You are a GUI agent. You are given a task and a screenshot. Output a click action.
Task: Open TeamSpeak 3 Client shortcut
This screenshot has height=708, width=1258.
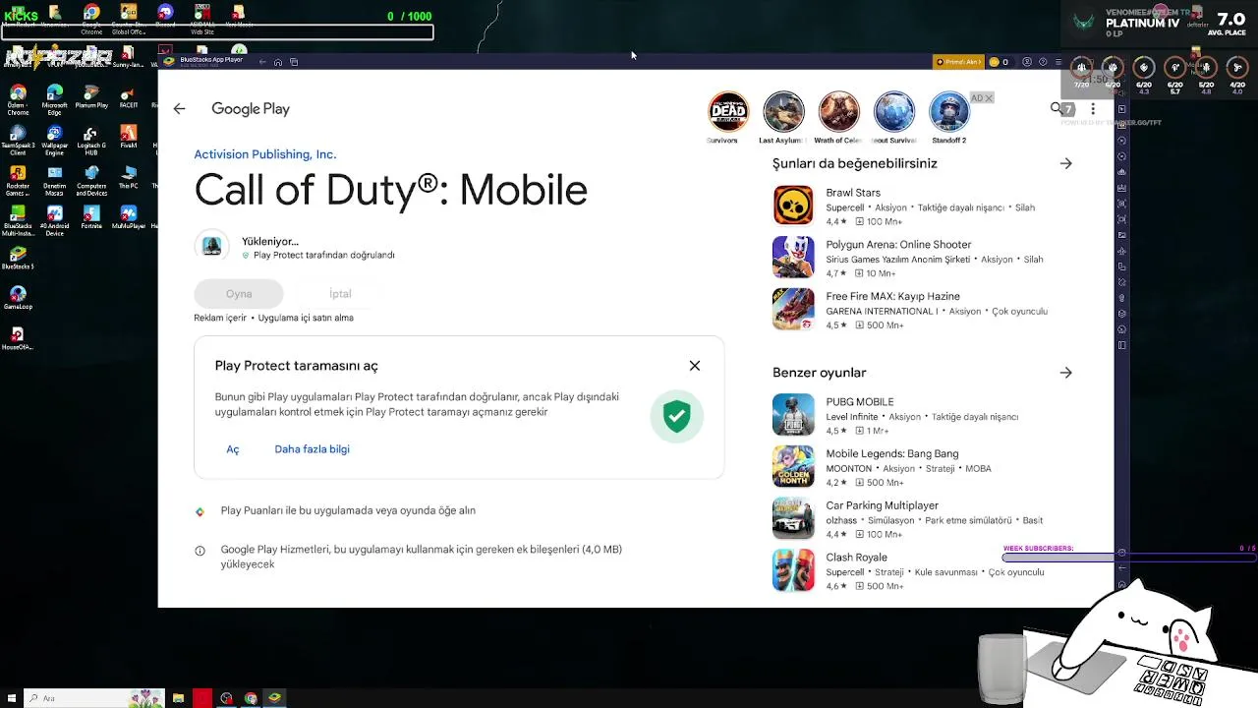18,141
